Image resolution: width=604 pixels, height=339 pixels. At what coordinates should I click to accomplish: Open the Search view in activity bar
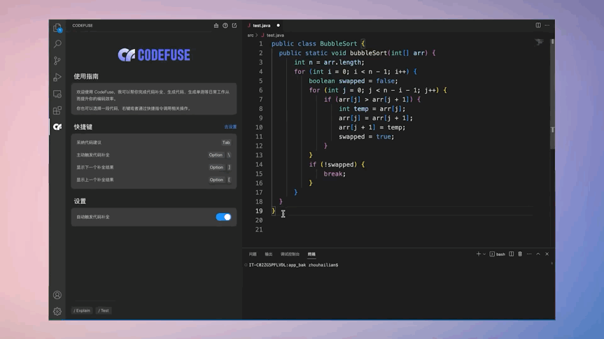click(x=57, y=44)
